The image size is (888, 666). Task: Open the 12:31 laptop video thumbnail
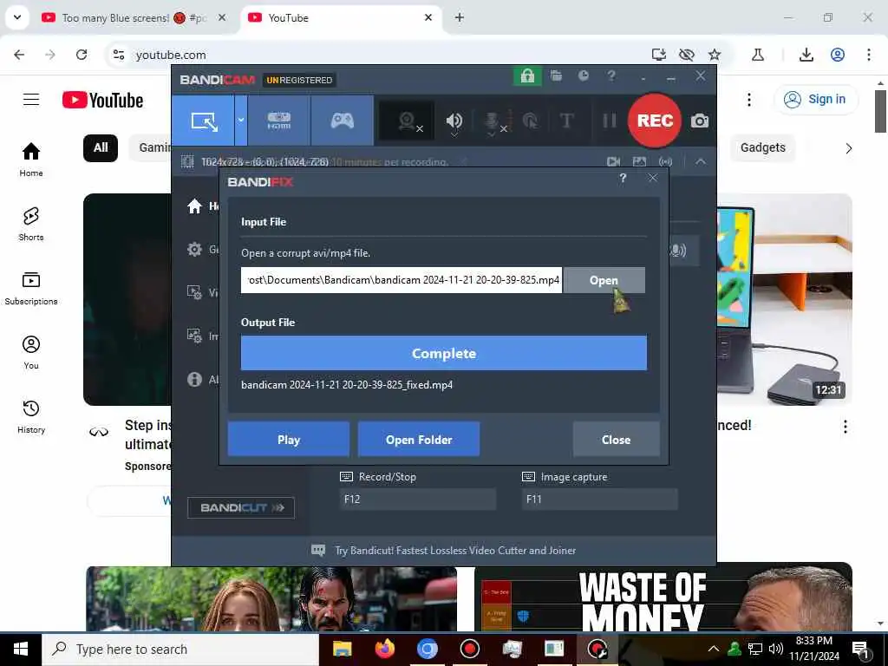784,299
